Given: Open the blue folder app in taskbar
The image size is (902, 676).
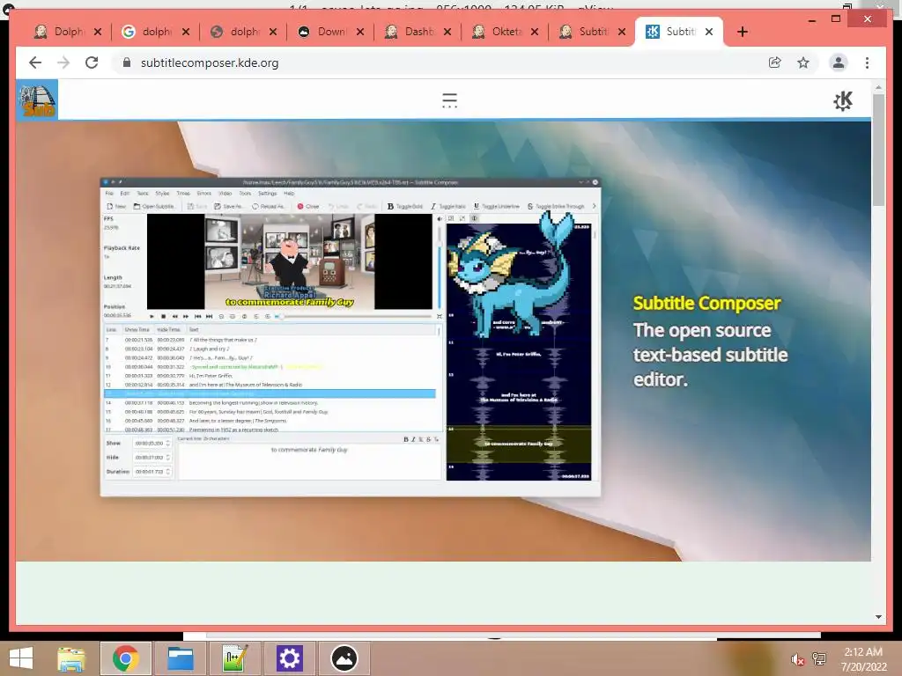Looking at the screenshot, I should 181,658.
